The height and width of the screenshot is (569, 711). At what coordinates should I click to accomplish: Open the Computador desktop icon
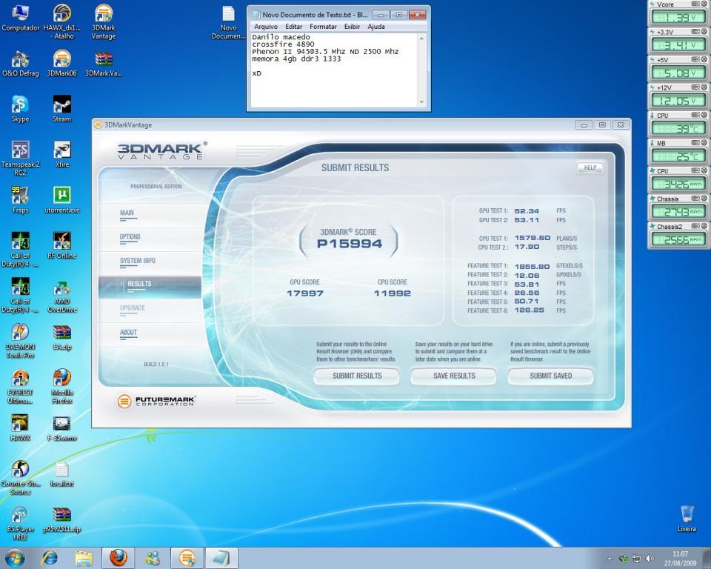(21, 18)
